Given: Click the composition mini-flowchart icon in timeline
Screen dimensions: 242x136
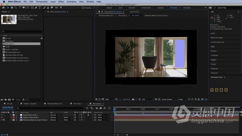Looking at the screenshot, I should coord(87,108).
